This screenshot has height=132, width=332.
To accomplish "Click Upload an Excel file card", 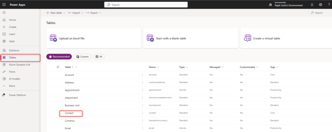I will pos(94,38).
